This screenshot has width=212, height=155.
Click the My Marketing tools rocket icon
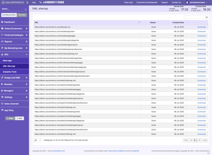[2, 48]
